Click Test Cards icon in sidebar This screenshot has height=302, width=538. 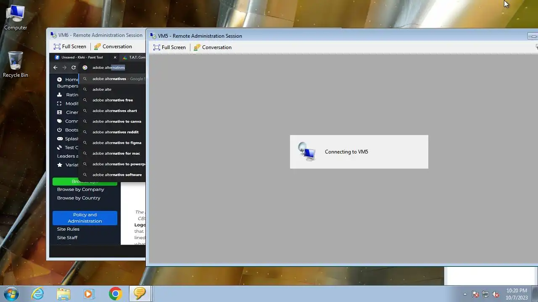pos(60,148)
